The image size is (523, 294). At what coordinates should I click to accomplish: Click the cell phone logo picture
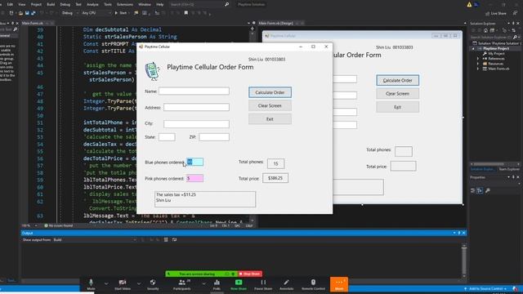point(152,71)
